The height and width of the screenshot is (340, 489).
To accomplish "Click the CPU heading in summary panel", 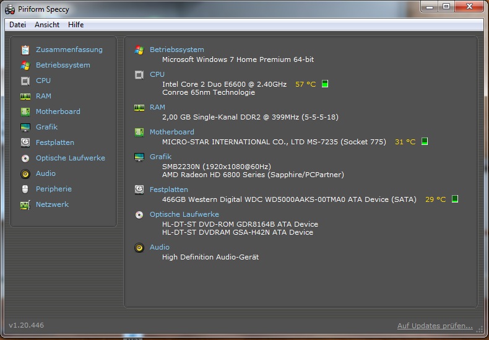I will pyautogui.click(x=157, y=74).
